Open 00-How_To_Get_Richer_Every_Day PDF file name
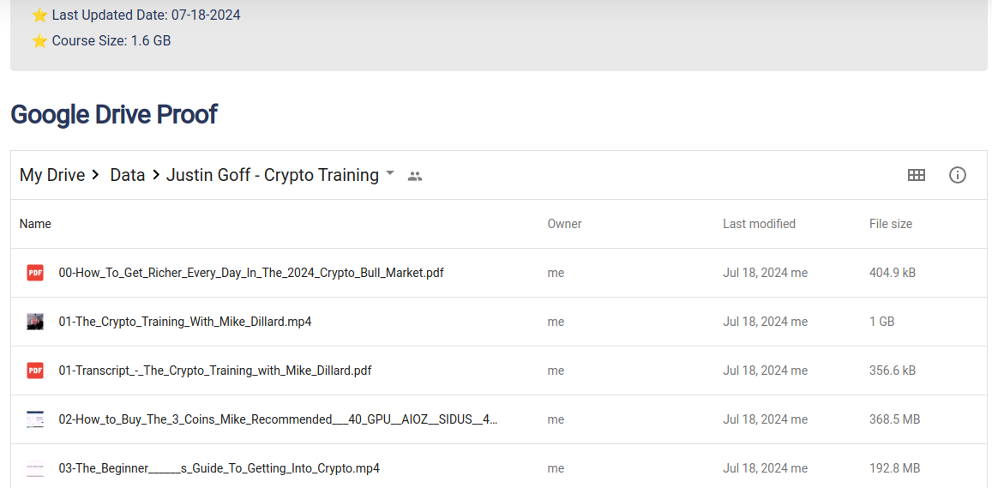Screen dimensions: 992x488 point(251,273)
